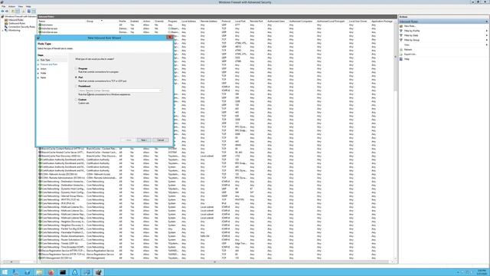Click New Rule in the Actions pane
The image size is (490, 276).
(410, 26)
